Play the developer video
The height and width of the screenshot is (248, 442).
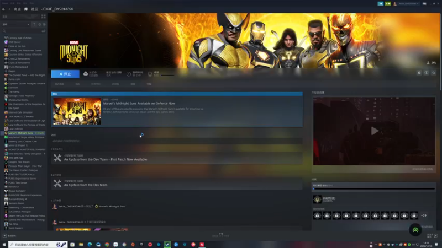375,131
